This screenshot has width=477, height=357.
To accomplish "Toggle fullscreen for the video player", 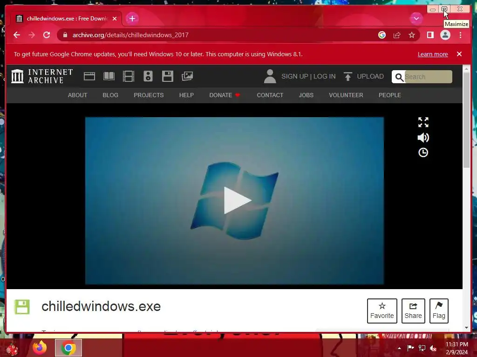I will click(423, 122).
